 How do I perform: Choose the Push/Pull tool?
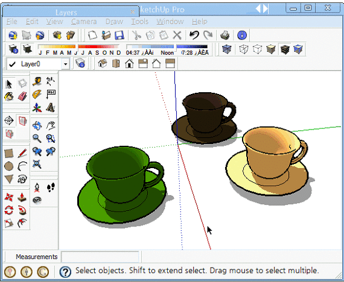coord(22,197)
